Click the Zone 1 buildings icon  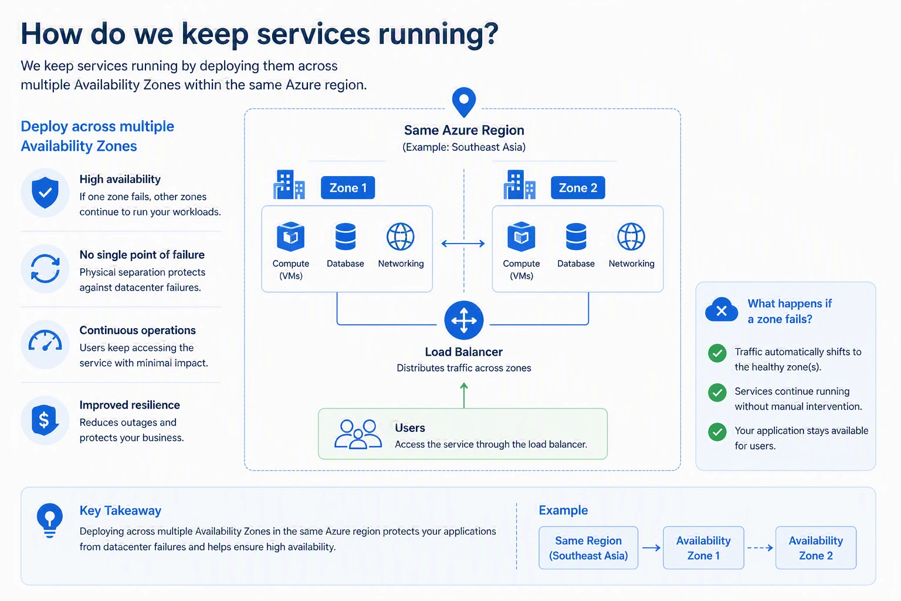tap(289, 185)
